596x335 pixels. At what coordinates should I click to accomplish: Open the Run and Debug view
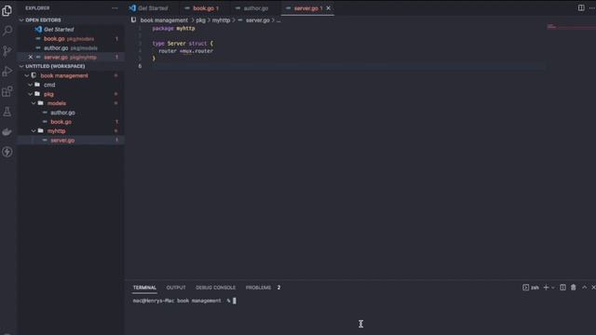(7, 71)
